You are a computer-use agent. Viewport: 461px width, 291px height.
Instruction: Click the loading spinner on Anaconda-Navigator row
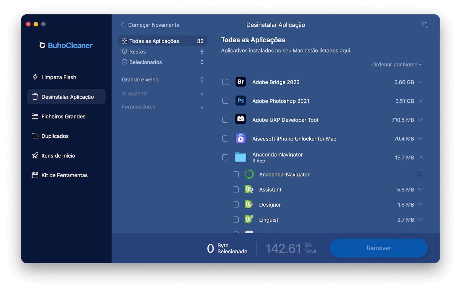419,174
